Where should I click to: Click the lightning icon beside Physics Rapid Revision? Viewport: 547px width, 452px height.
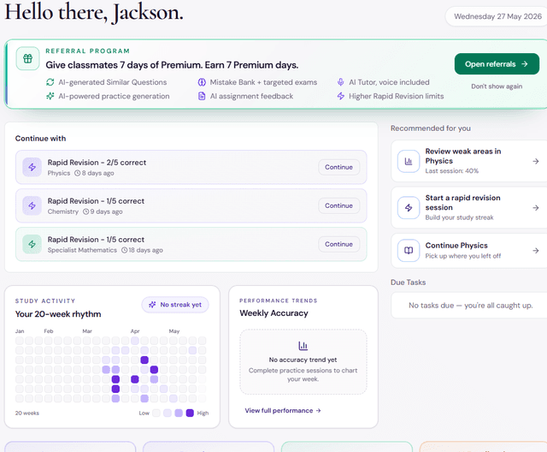click(x=32, y=167)
